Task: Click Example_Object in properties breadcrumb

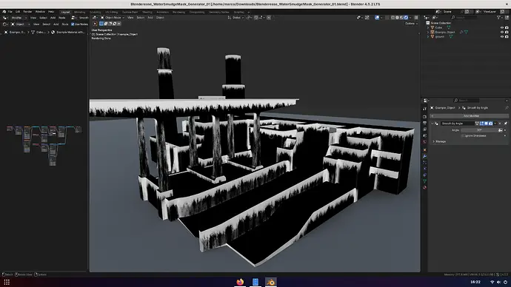Action: coord(445,108)
